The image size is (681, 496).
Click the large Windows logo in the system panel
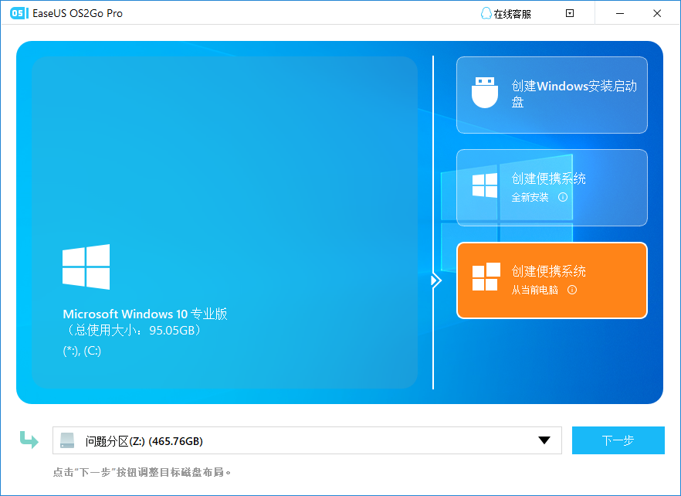(86, 267)
